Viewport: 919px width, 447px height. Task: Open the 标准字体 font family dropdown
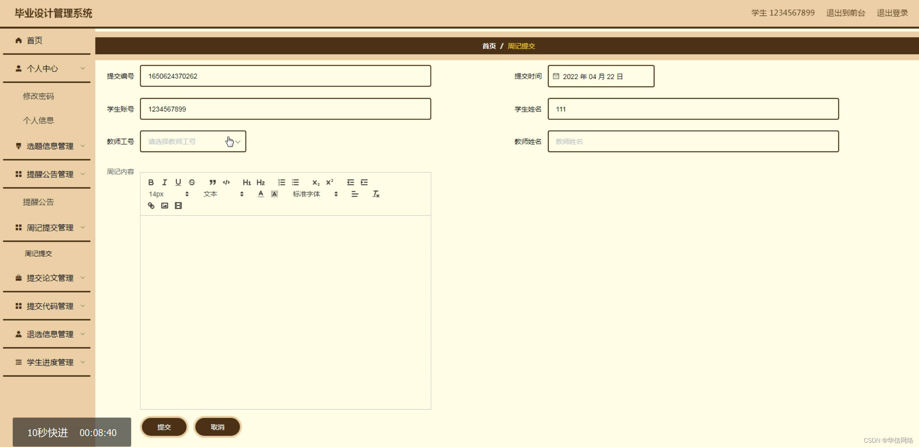point(315,194)
